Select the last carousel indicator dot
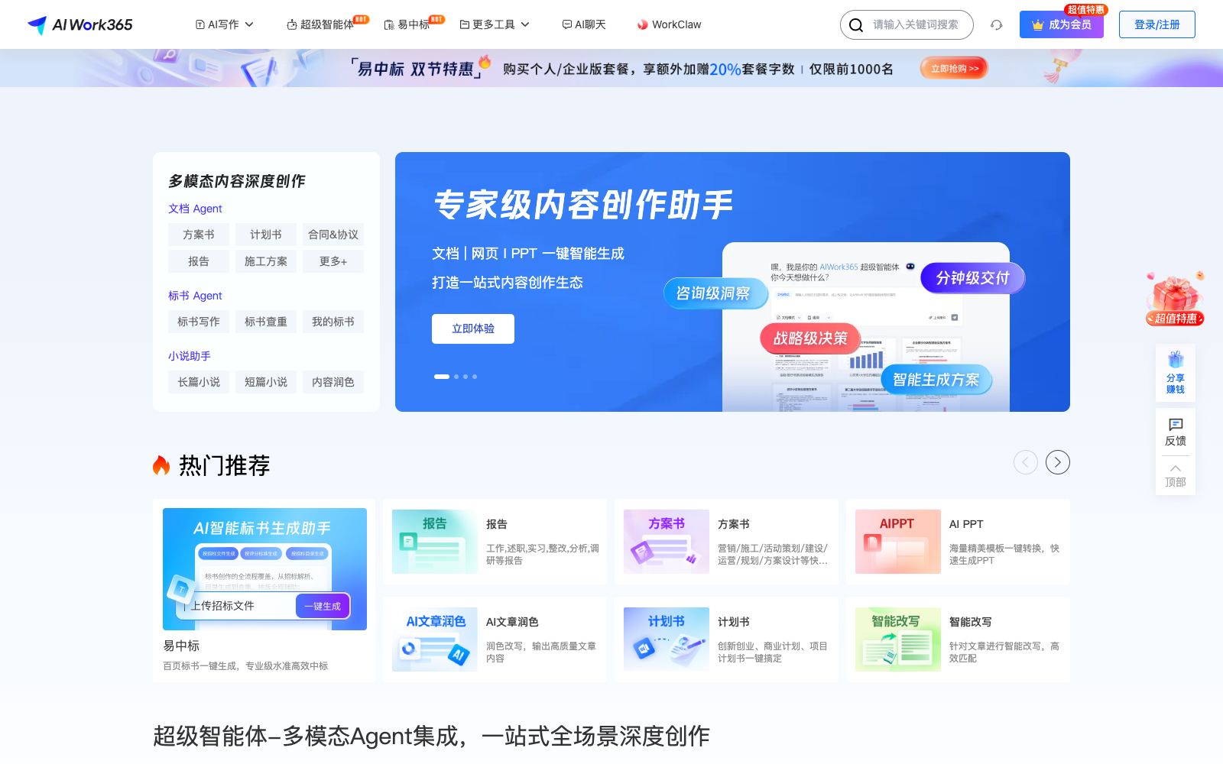1223x764 pixels. [475, 377]
